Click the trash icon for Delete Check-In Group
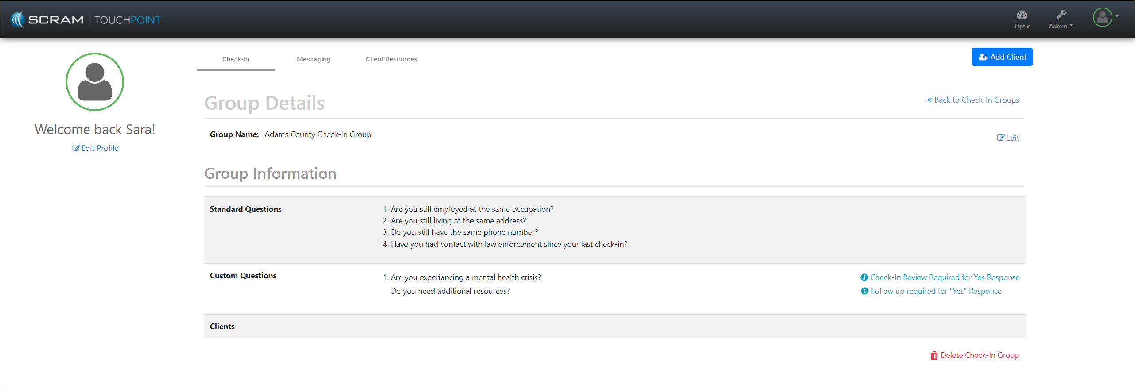 click(x=934, y=356)
